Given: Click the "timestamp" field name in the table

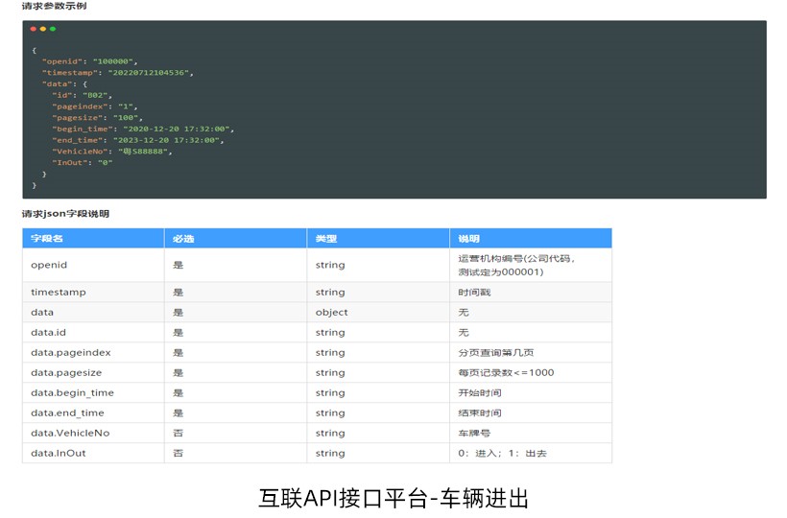Looking at the screenshot, I should tap(58, 292).
